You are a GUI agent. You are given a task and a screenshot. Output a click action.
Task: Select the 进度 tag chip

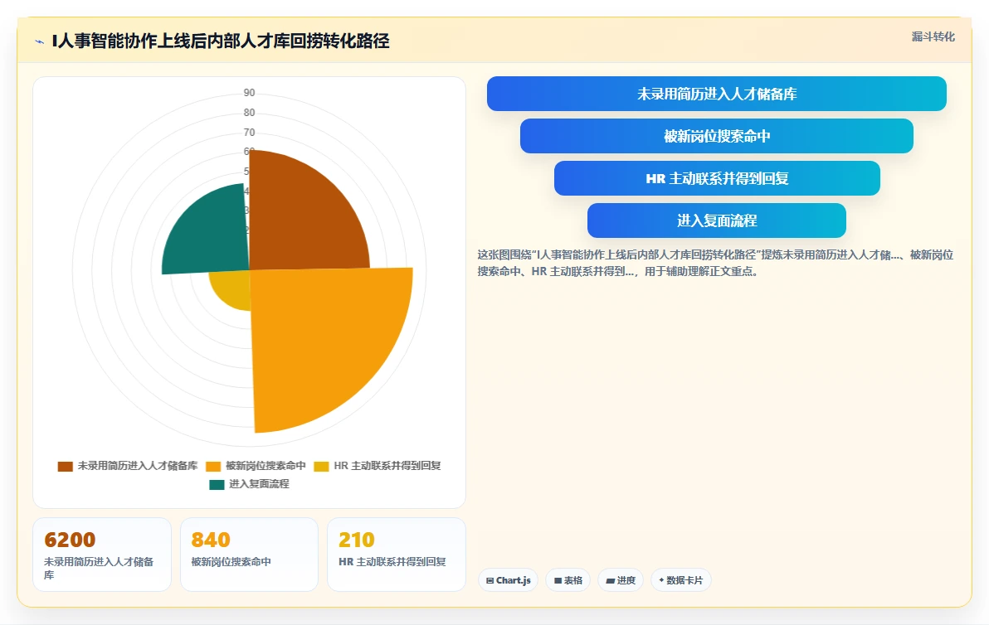(x=621, y=580)
